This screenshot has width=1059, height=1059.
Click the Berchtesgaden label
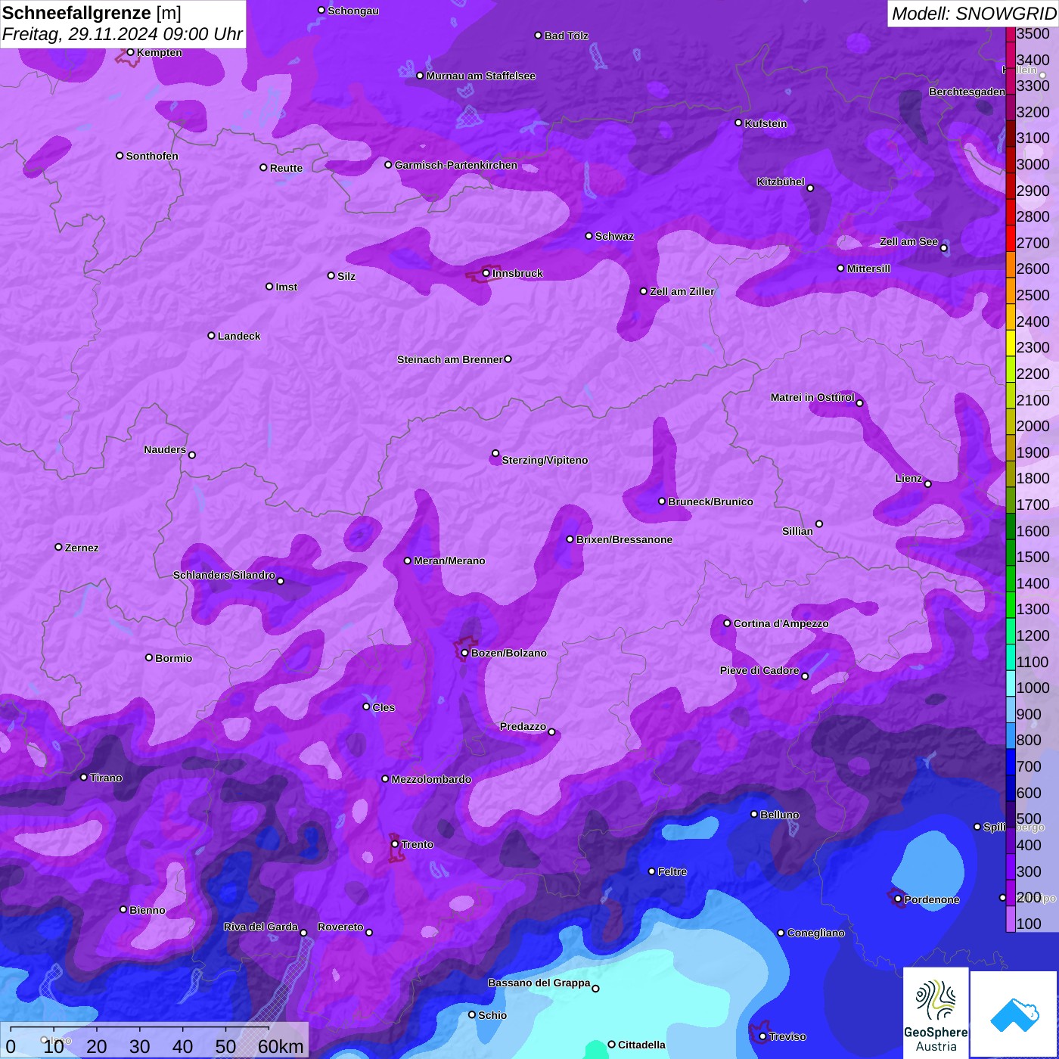tap(967, 92)
